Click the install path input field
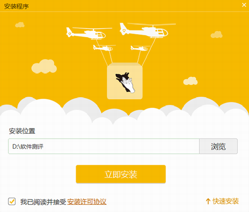Viewport: 249px width, 212px height. (x=104, y=146)
